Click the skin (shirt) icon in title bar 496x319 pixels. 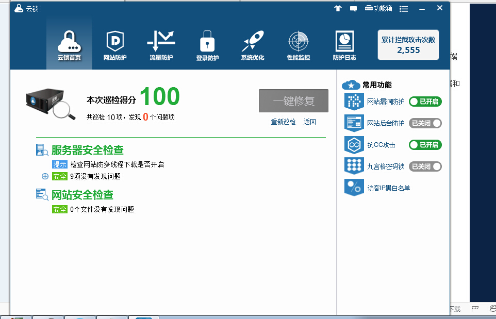pyautogui.click(x=338, y=8)
